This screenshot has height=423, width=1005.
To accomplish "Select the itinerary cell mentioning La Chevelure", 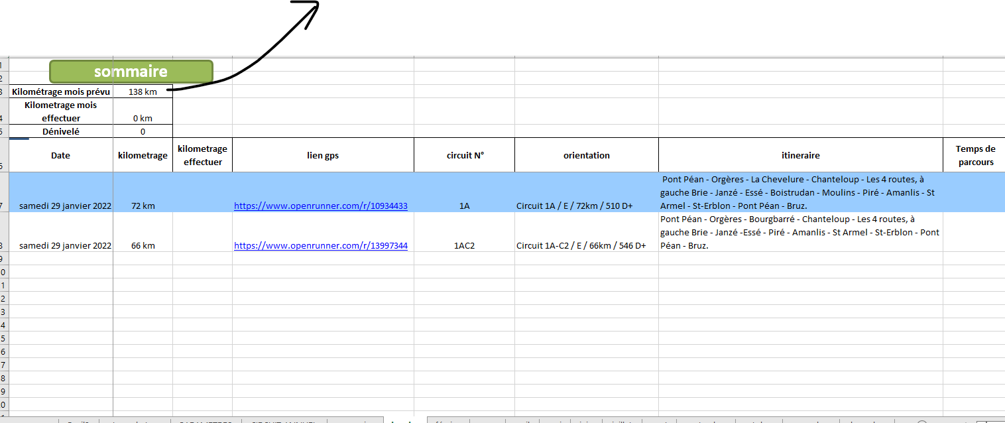I will pyautogui.click(x=800, y=192).
